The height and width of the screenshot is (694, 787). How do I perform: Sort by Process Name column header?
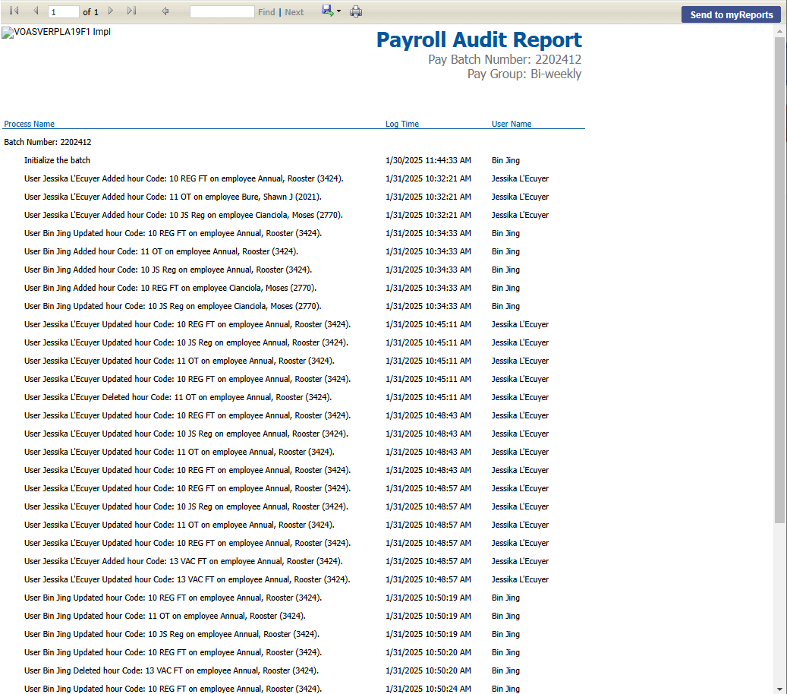point(29,124)
